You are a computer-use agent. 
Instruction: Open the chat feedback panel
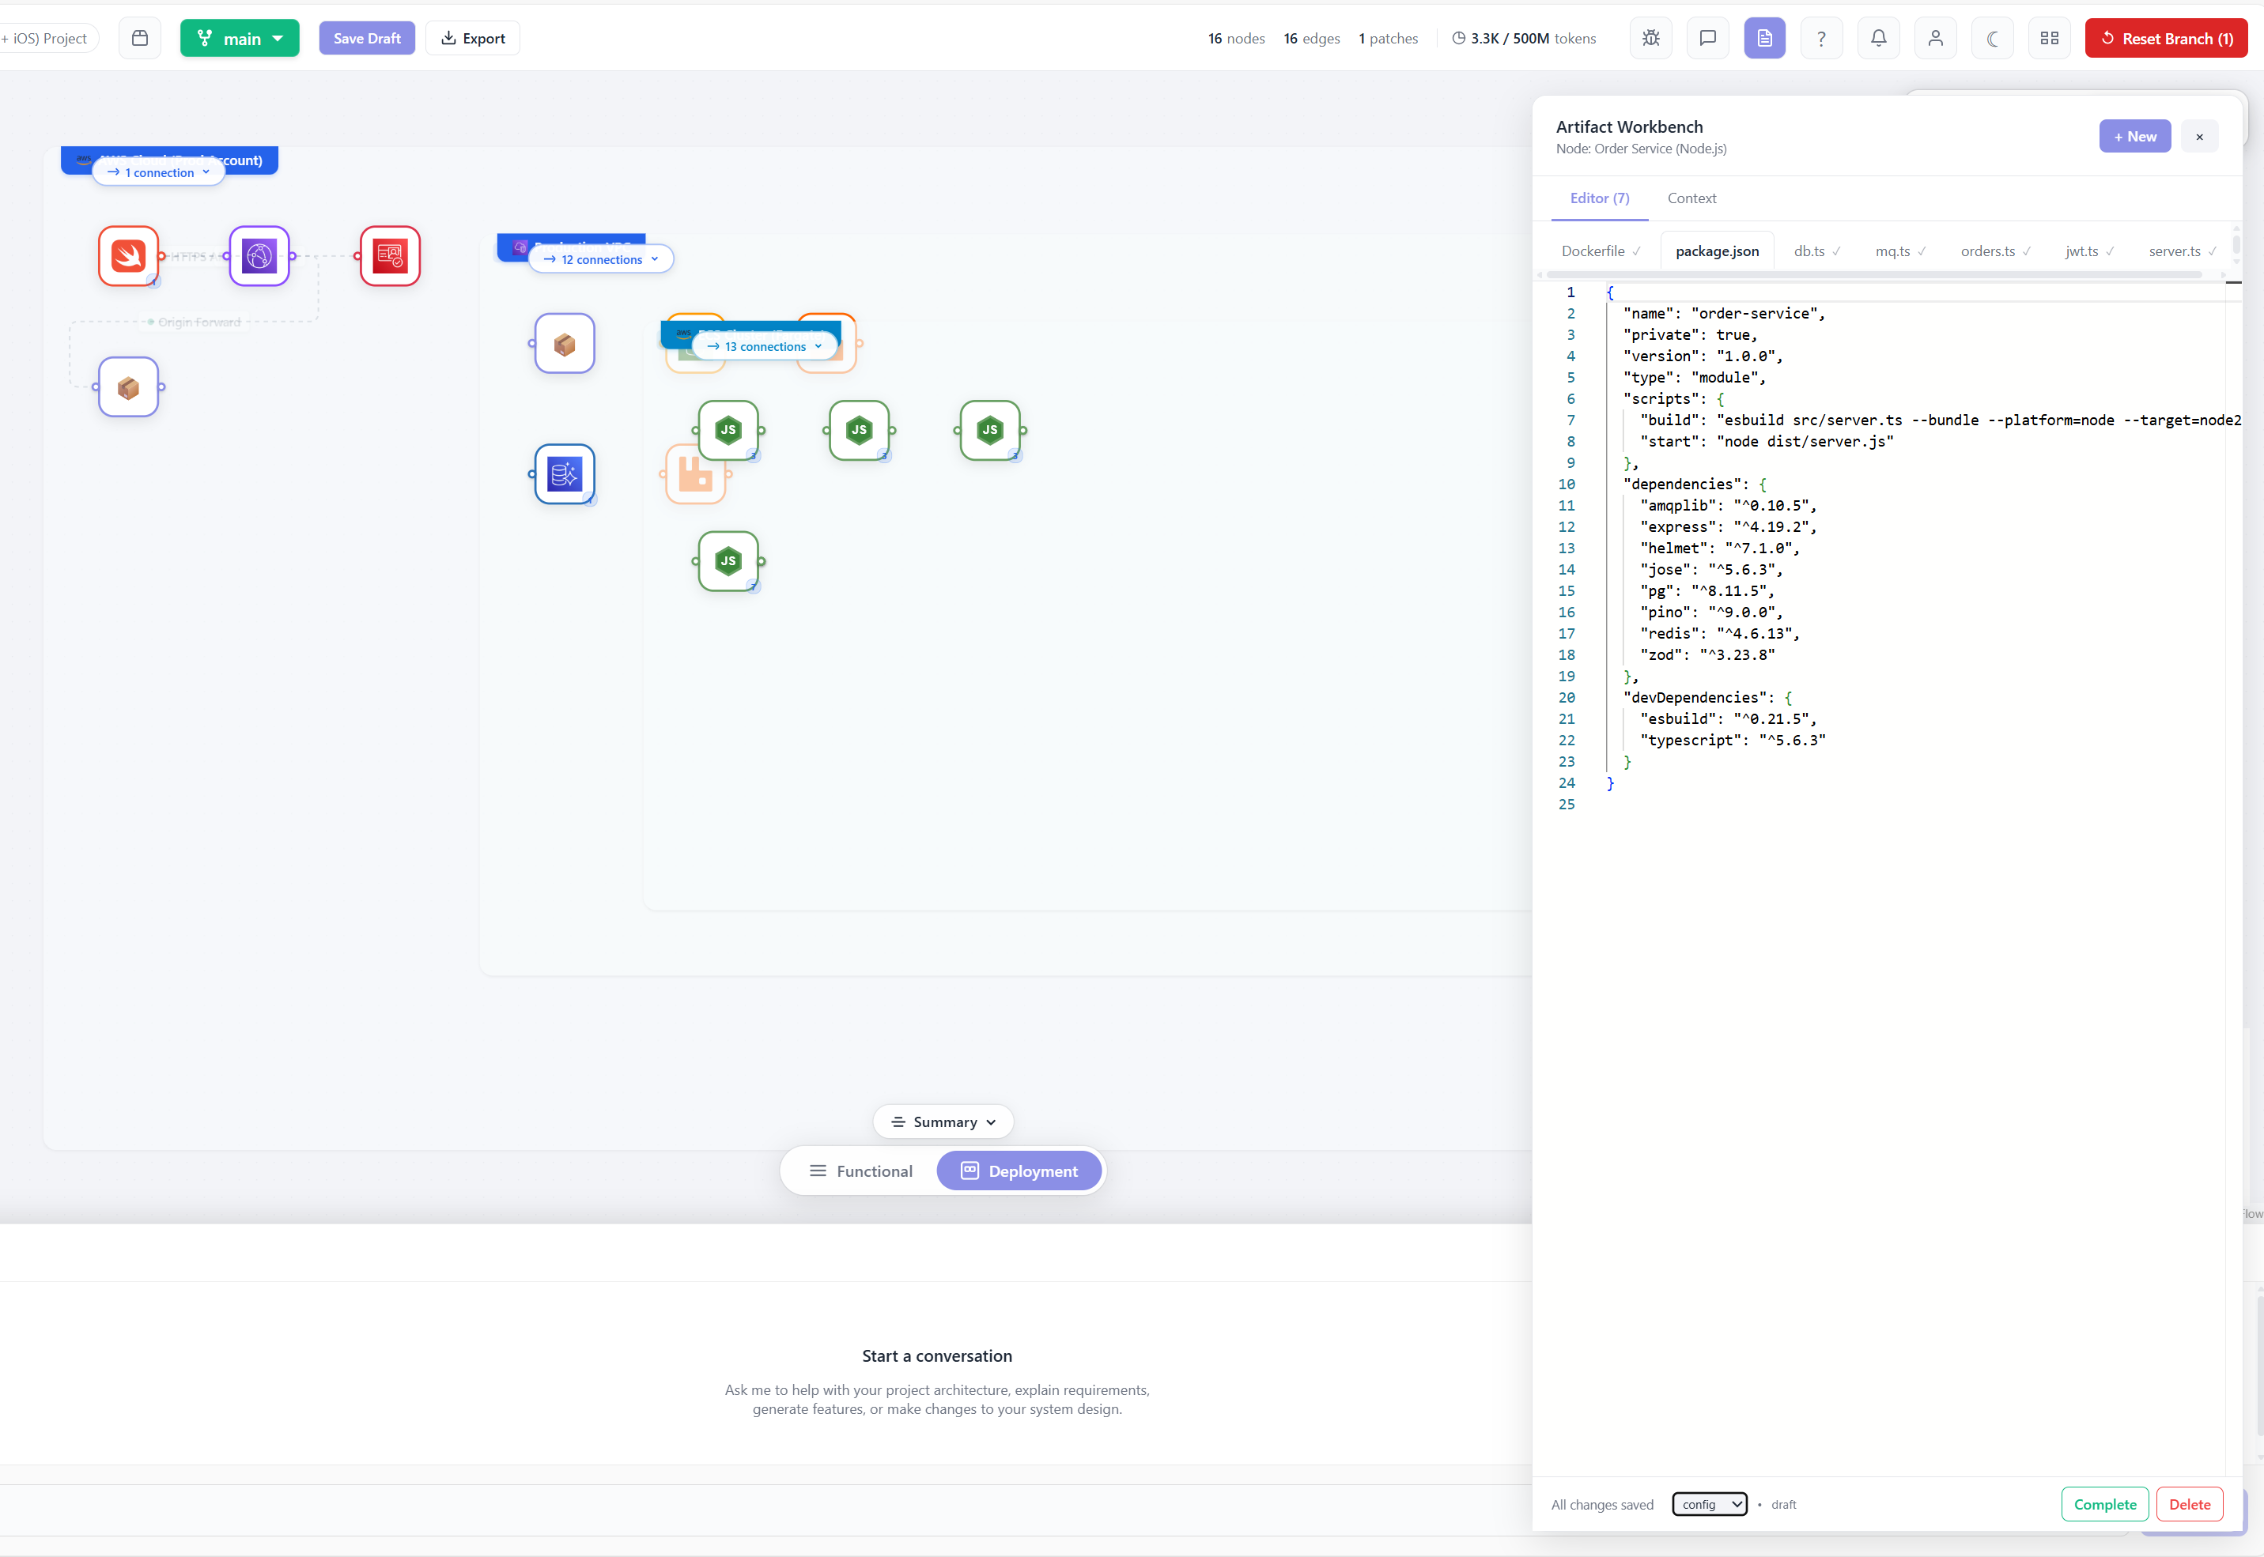(x=1708, y=38)
